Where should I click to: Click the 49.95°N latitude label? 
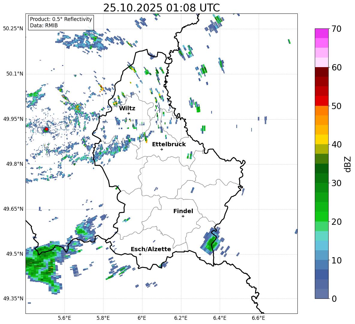tap(13, 119)
